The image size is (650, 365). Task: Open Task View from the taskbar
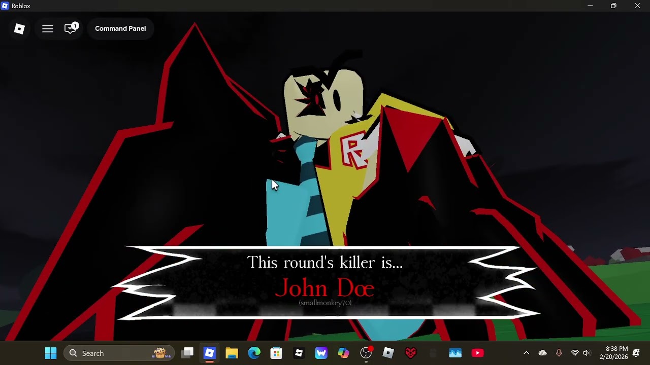point(188,353)
